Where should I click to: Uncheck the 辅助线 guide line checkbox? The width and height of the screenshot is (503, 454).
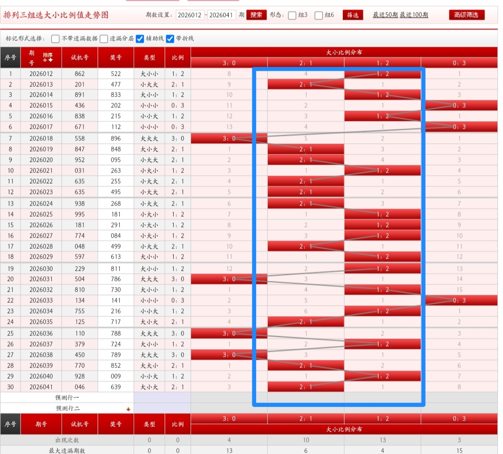click(x=140, y=39)
